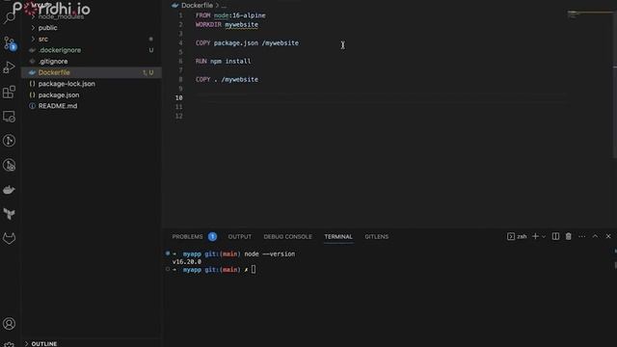
Task: Switch to the TERMINAL tab
Action: coord(338,236)
